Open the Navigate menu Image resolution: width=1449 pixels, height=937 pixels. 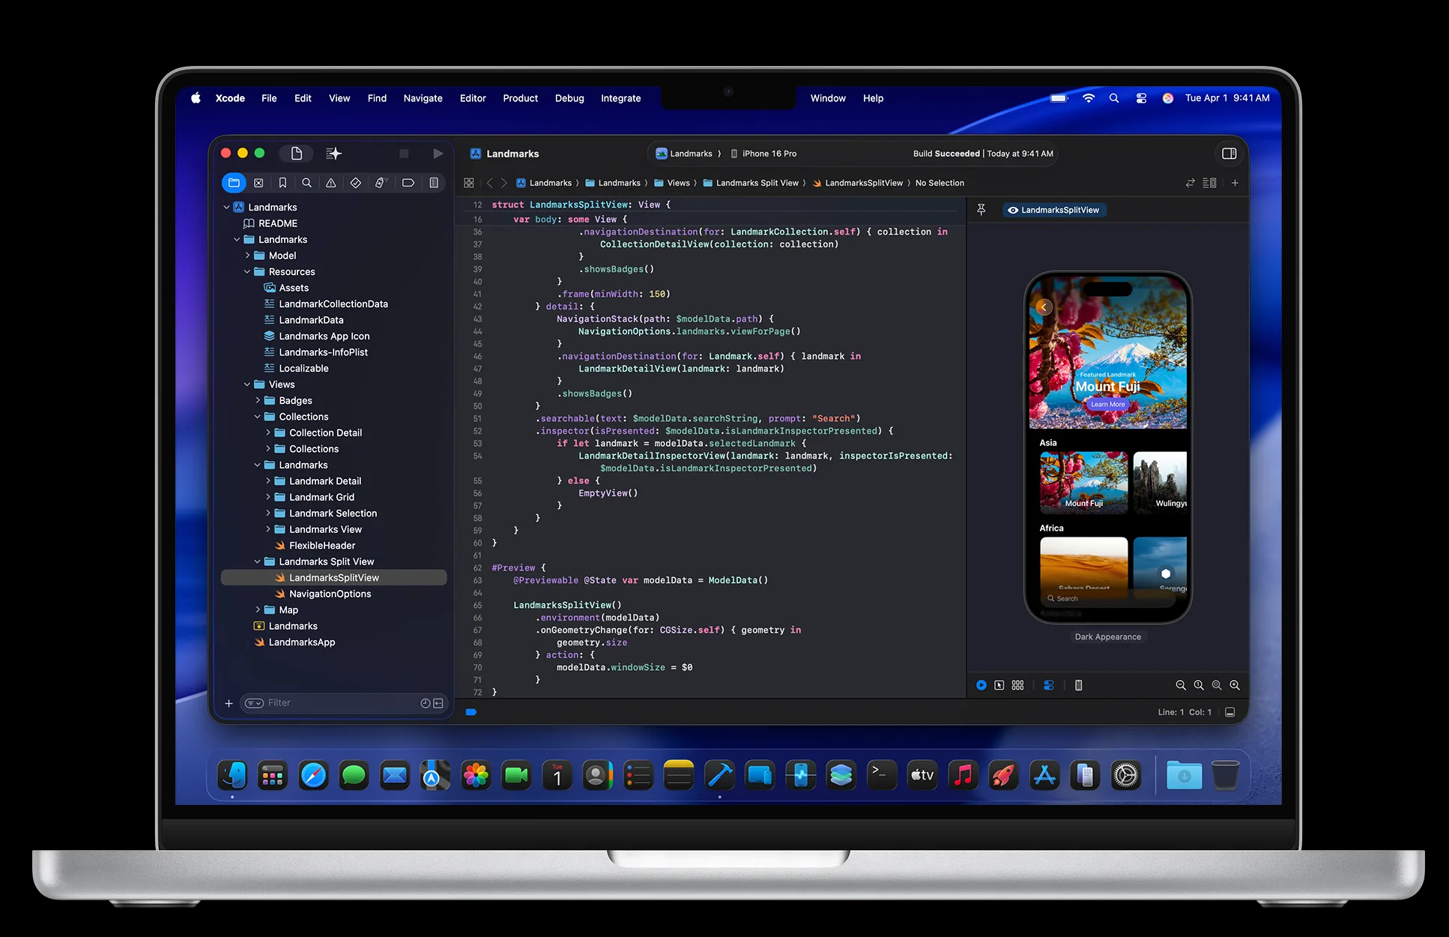[423, 98]
